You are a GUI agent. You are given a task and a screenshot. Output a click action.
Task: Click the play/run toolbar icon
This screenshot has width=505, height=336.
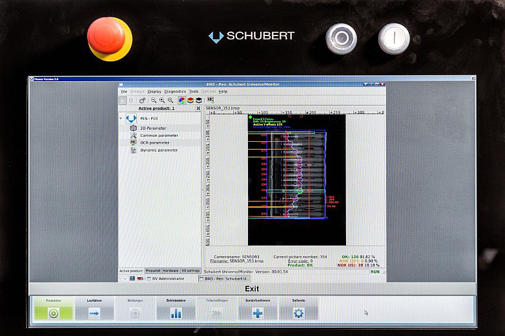(123, 101)
